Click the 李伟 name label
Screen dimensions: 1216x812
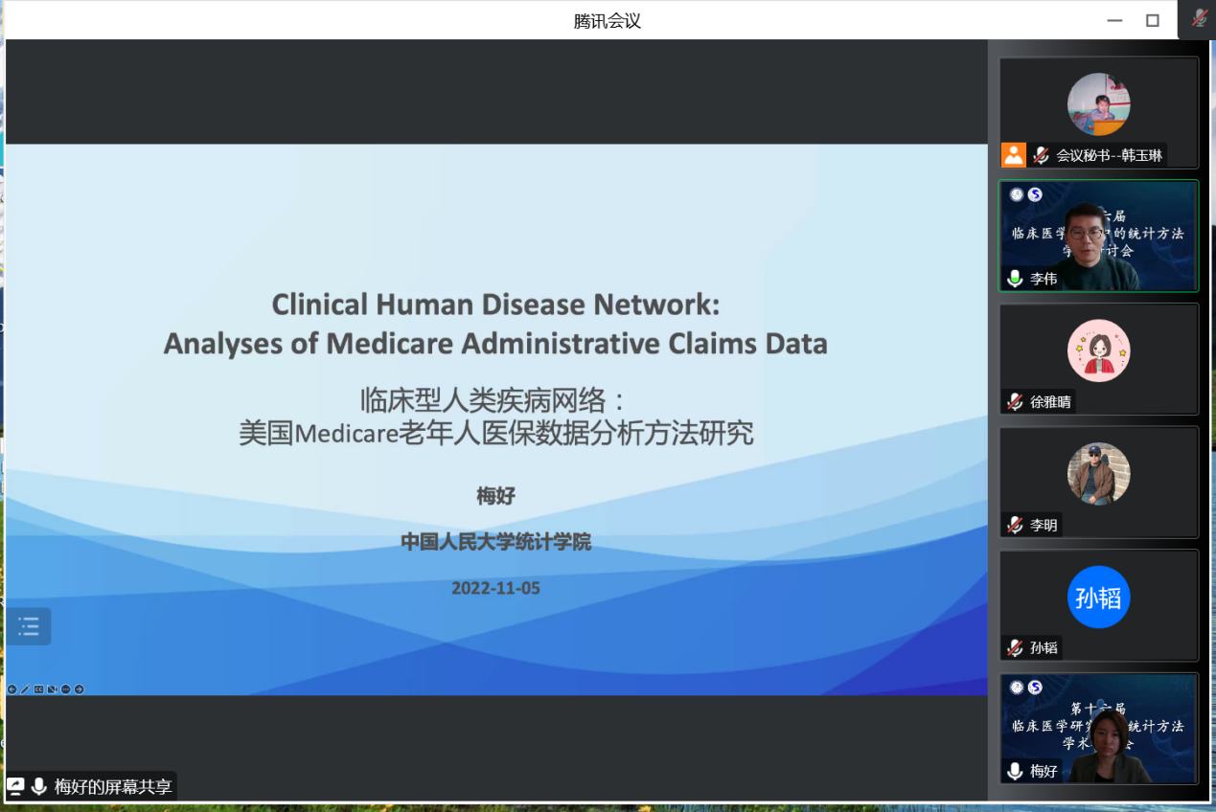pos(1044,279)
